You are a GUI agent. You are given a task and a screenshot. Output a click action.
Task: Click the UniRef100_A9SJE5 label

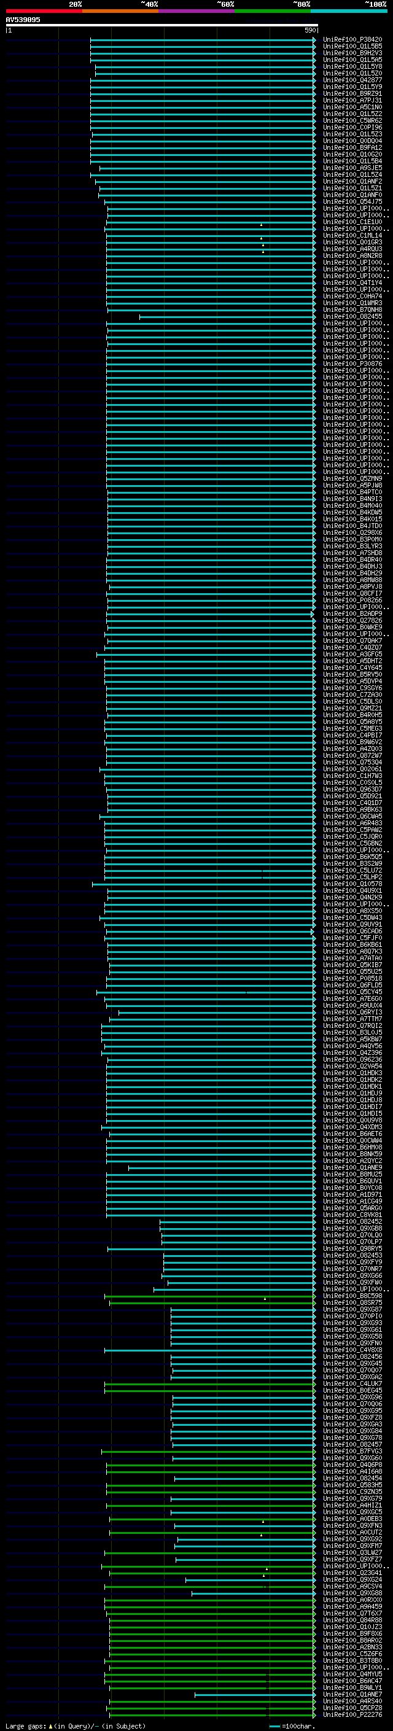tap(352, 168)
